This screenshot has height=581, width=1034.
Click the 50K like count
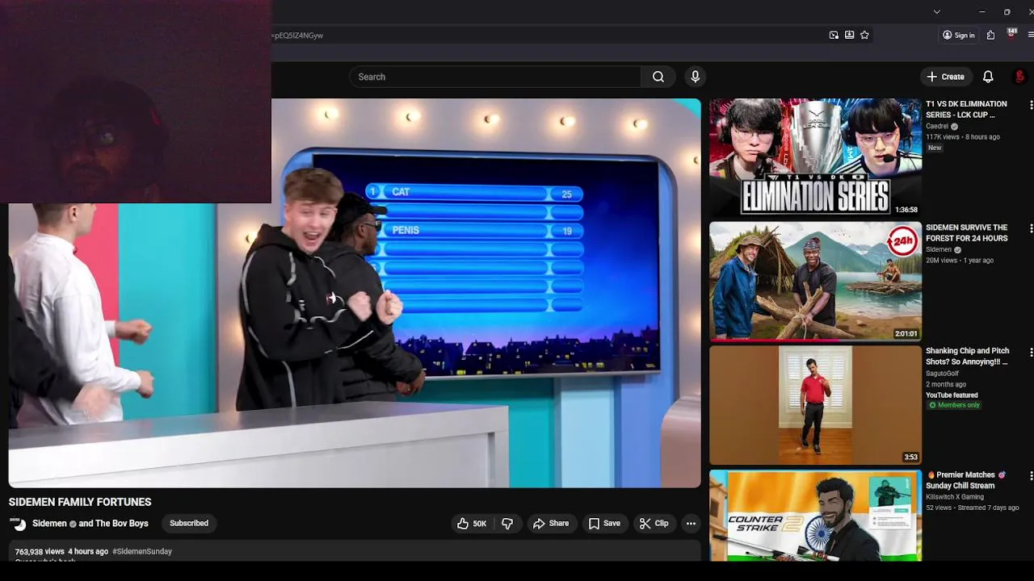[480, 524]
